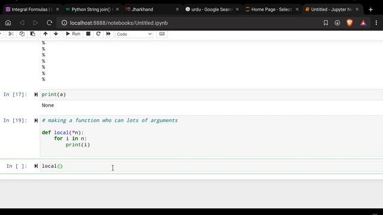Select the Untitled - Jupyter Notebook tab
Image resolution: width=383 pixels, height=215 pixels.
(331, 10)
